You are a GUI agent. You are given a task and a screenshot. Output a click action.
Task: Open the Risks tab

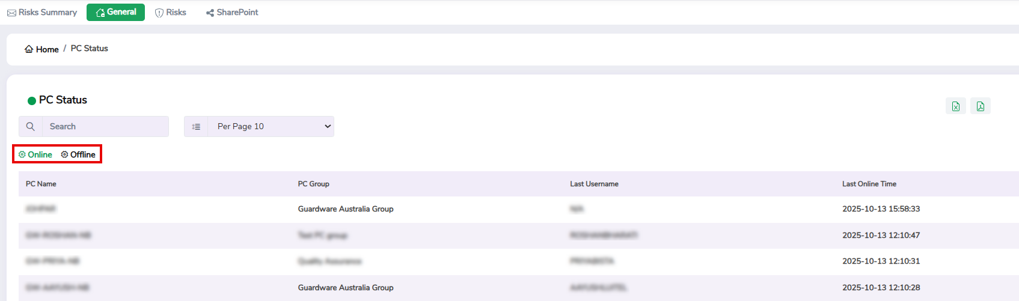(171, 13)
